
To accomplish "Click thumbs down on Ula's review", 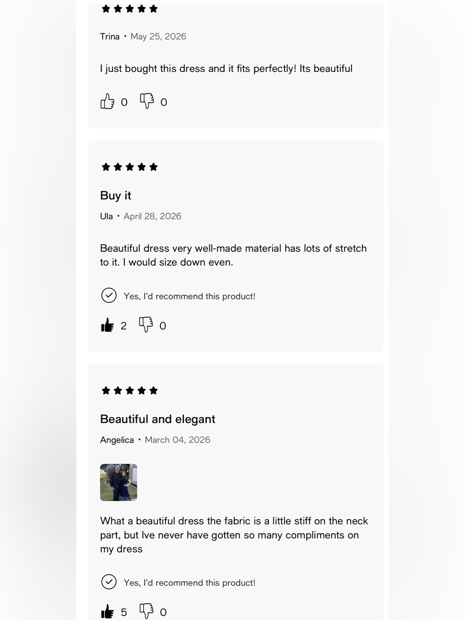I will pyautogui.click(x=146, y=325).
